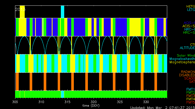Select the Solar Wind legend label
This screenshot has width=195, height=109.
pyautogui.click(x=186, y=56)
